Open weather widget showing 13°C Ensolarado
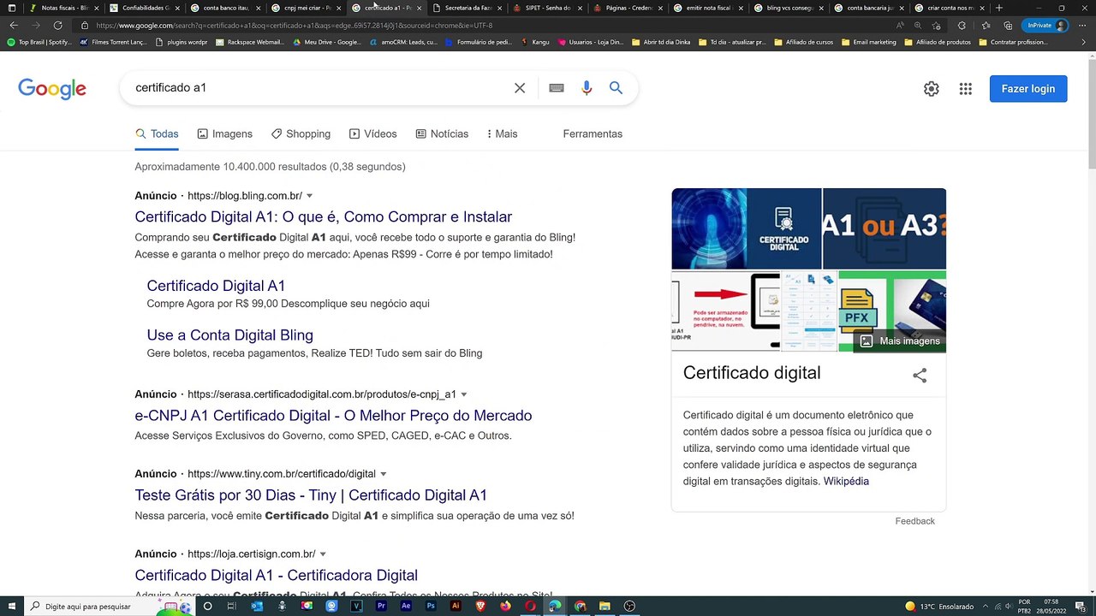The height and width of the screenshot is (616, 1096). coord(939,607)
